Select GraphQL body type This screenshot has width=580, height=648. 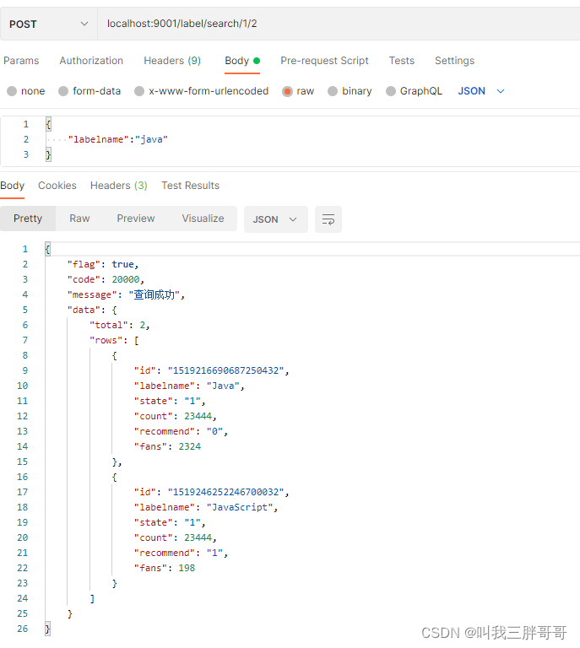(391, 91)
